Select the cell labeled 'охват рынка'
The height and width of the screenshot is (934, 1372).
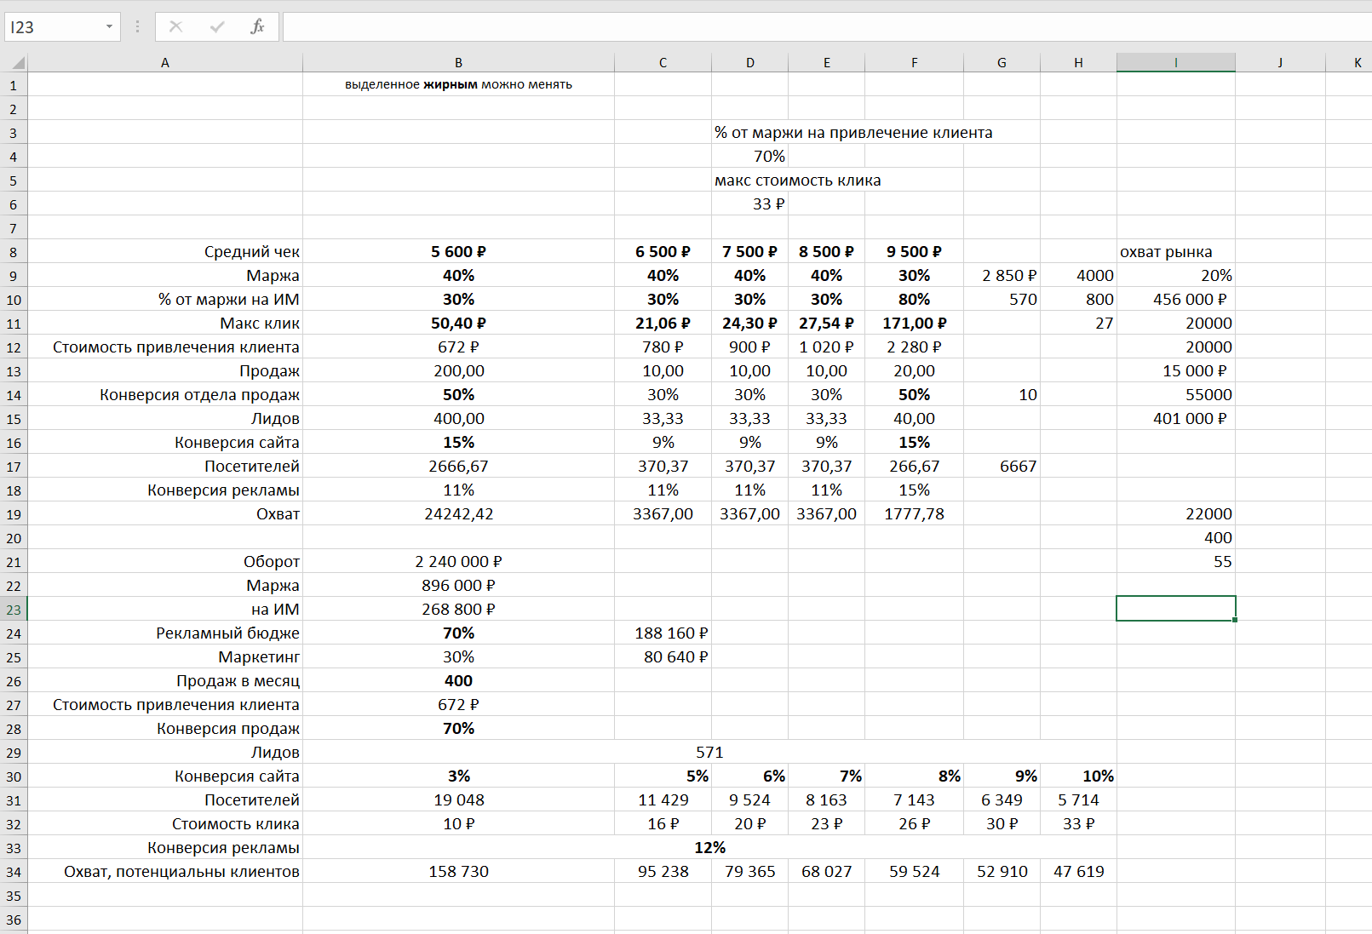click(x=1175, y=252)
